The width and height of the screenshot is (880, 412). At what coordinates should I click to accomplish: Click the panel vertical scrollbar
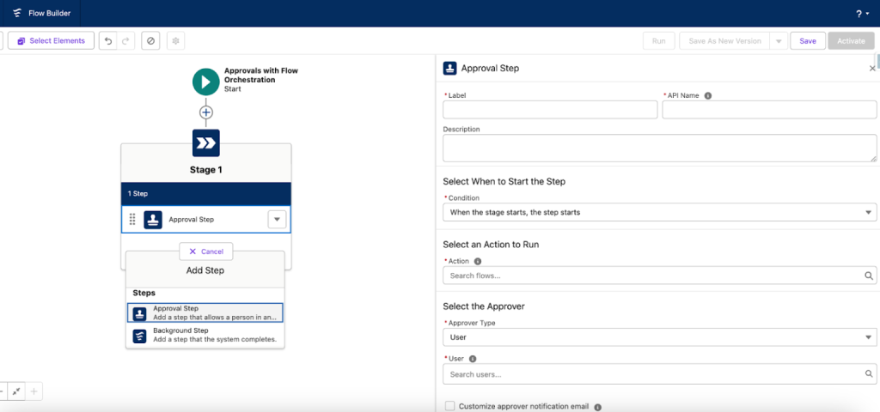coord(877,61)
